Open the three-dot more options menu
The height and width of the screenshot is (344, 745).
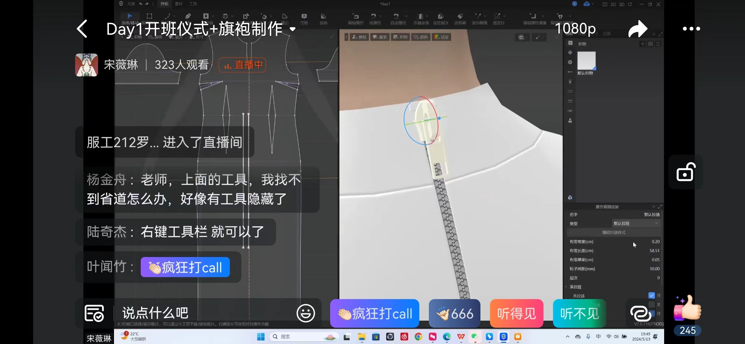pos(691,29)
